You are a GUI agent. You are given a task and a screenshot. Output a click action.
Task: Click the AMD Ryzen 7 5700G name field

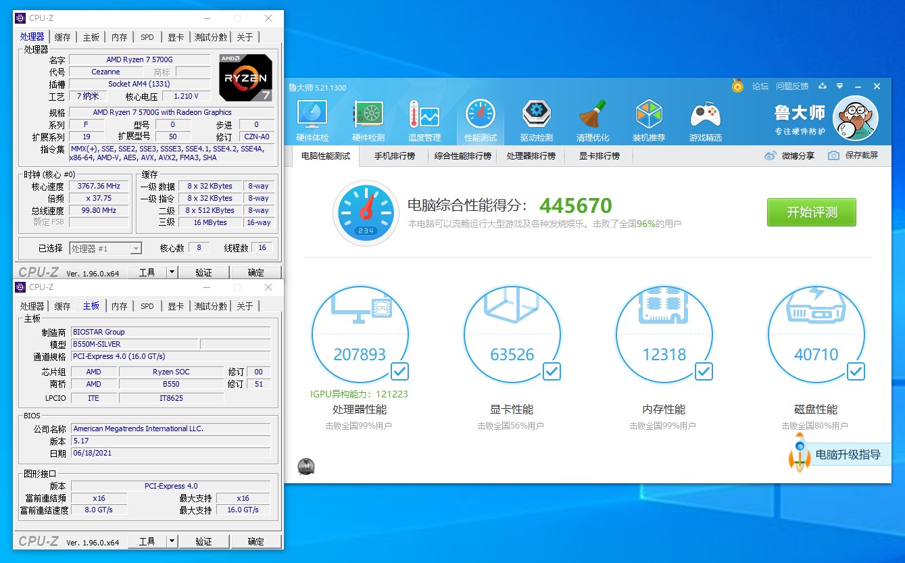pos(140,59)
